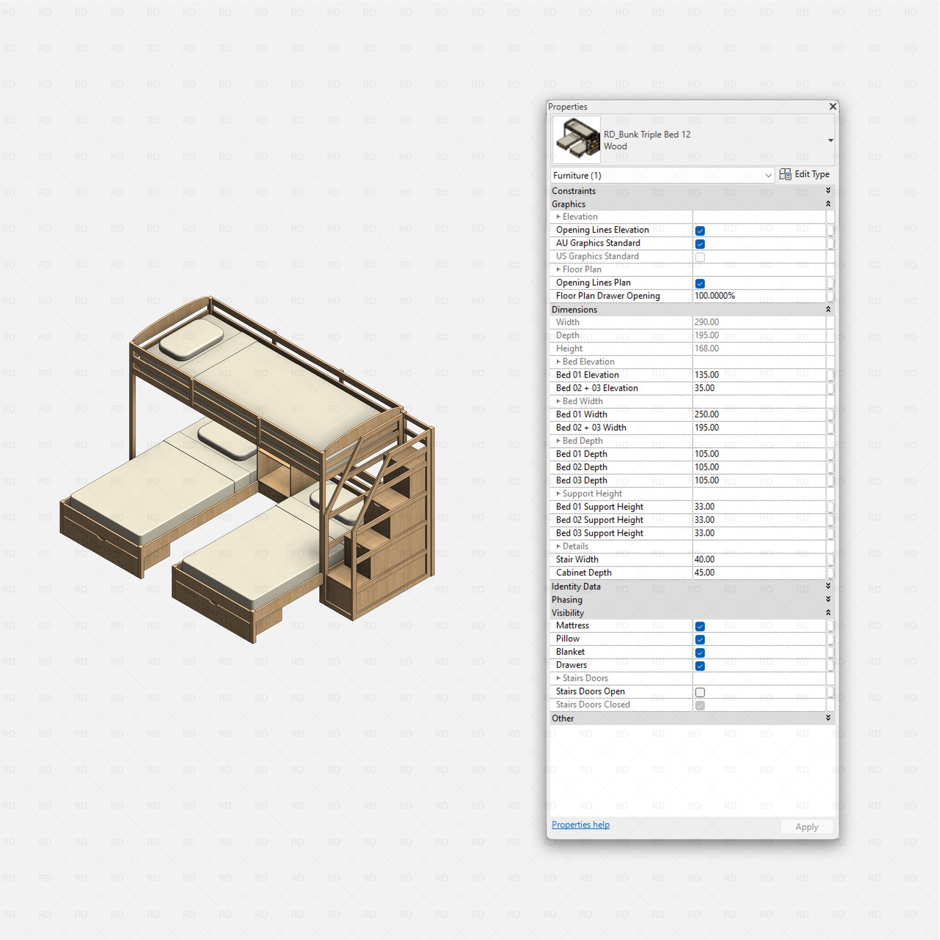
Task: Open the Properties help link
Action: click(x=580, y=825)
